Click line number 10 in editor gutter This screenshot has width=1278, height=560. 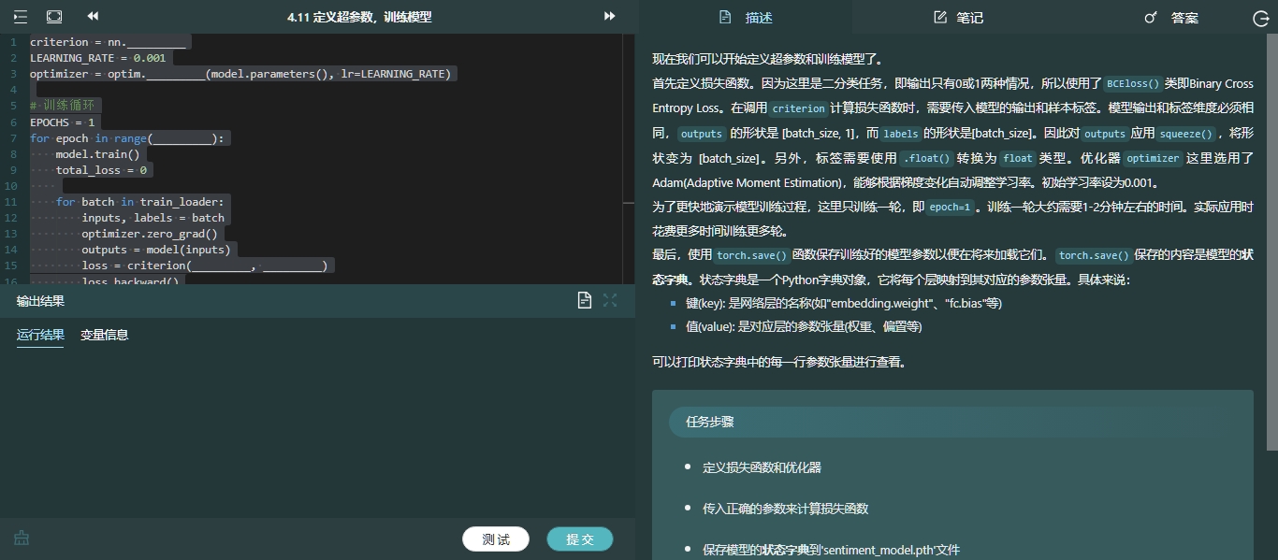[x=11, y=186]
